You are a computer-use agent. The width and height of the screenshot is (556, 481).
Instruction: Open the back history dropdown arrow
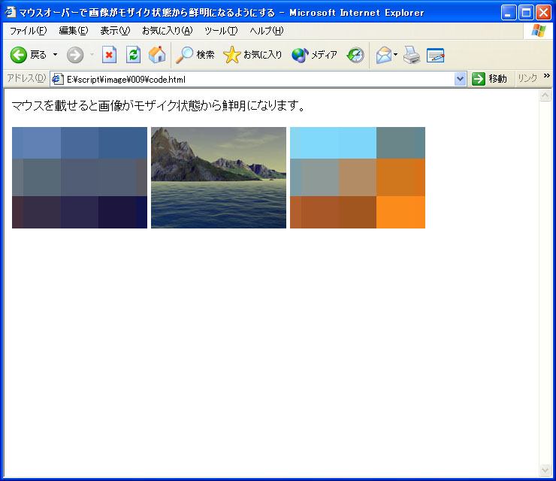tap(56, 55)
